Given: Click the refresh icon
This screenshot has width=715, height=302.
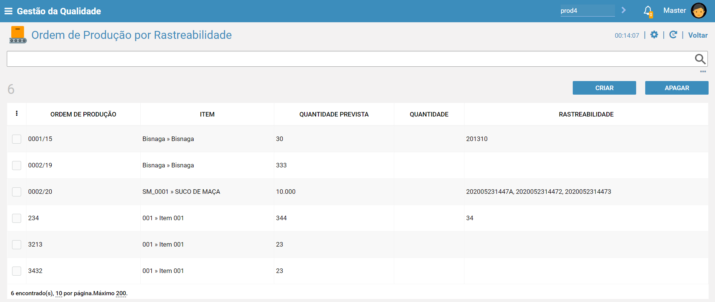Looking at the screenshot, I should tap(673, 35).
